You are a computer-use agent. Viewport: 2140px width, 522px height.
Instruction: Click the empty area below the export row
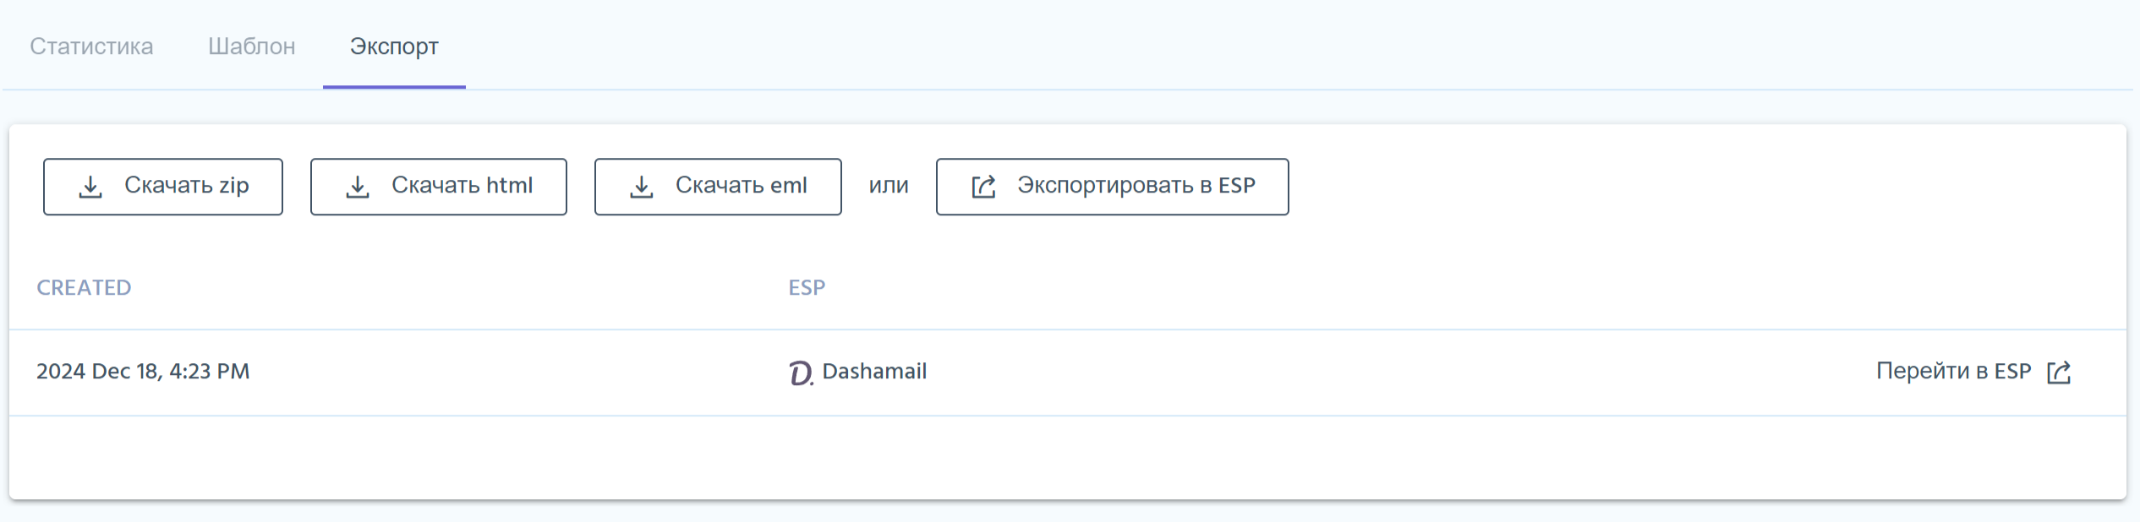pos(1065,457)
